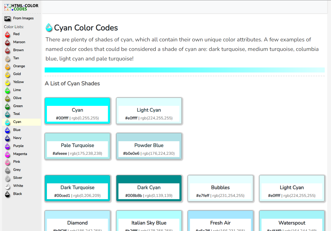Viewport: 331px width, 231px height.
Task: Click the Magenta droplet icon
Action: tap(8, 154)
